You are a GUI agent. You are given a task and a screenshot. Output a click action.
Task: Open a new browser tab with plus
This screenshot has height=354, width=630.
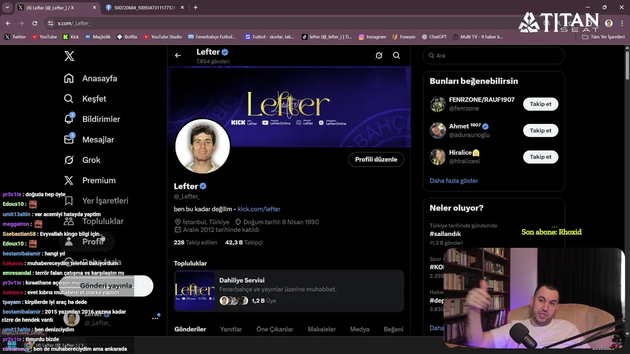tap(195, 7)
